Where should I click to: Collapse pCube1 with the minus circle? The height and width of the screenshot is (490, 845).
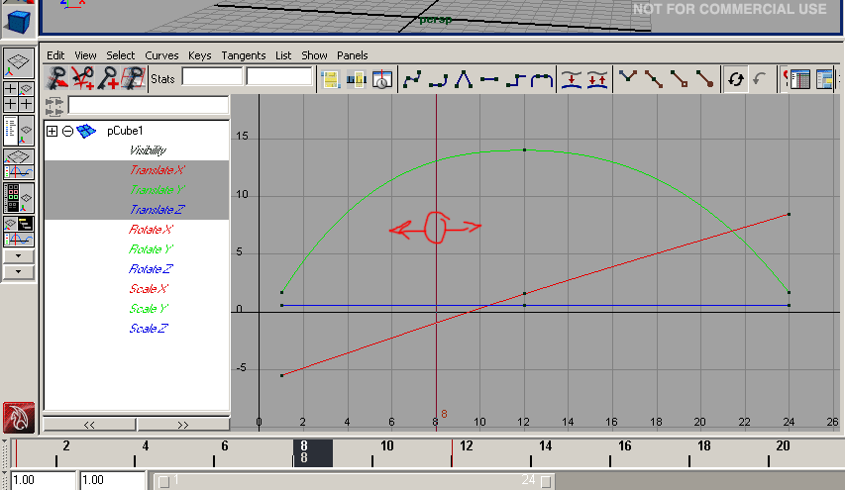click(67, 131)
